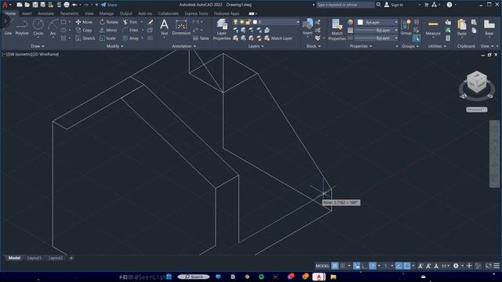Add a new layout with plus button

[x=71, y=258]
